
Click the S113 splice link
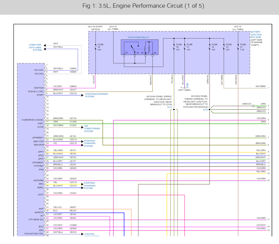(206, 110)
